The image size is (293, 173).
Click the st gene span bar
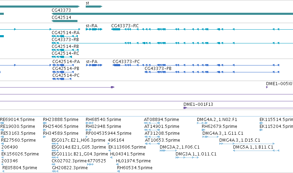point(94,7)
